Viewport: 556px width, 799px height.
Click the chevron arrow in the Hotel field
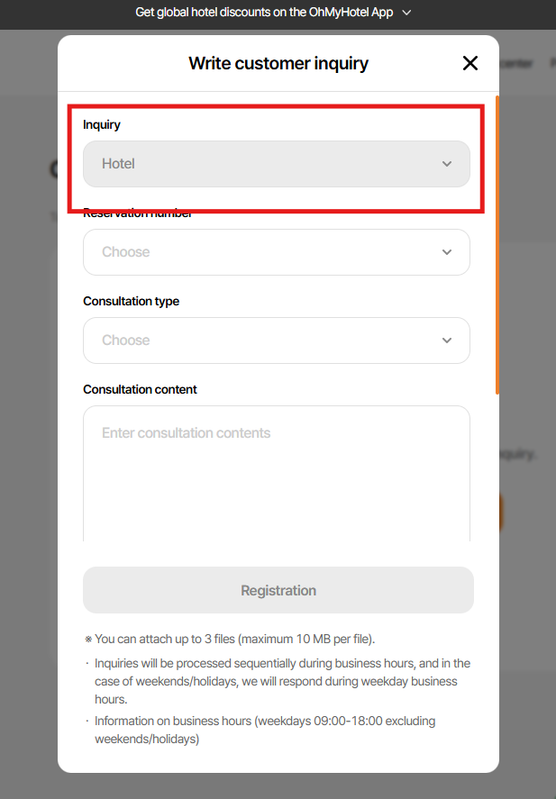click(x=447, y=164)
